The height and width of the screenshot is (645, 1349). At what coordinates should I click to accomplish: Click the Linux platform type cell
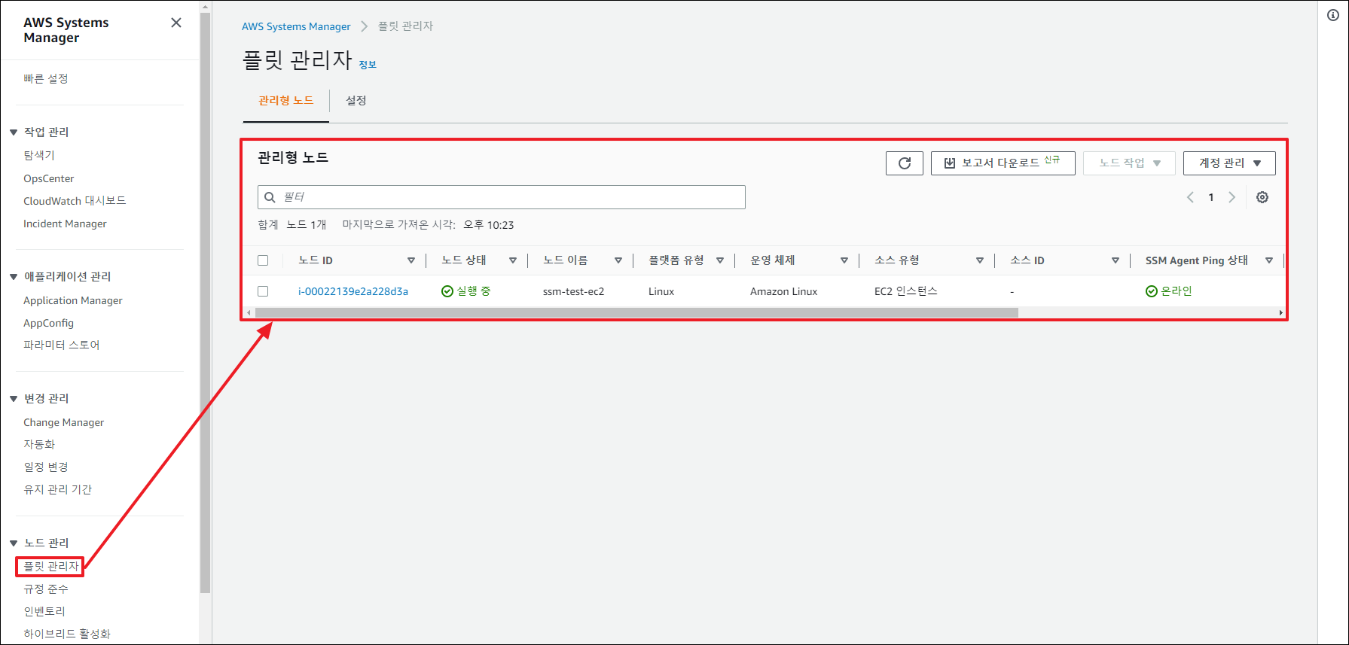(661, 292)
